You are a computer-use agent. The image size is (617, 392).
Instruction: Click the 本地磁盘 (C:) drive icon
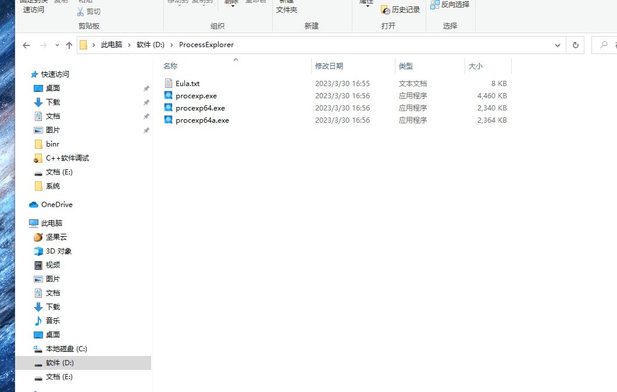[38, 349]
